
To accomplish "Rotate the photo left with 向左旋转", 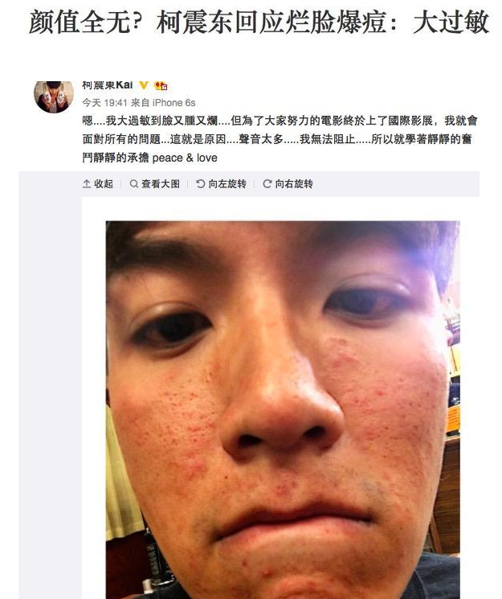I will pyautogui.click(x=227, y=184).
